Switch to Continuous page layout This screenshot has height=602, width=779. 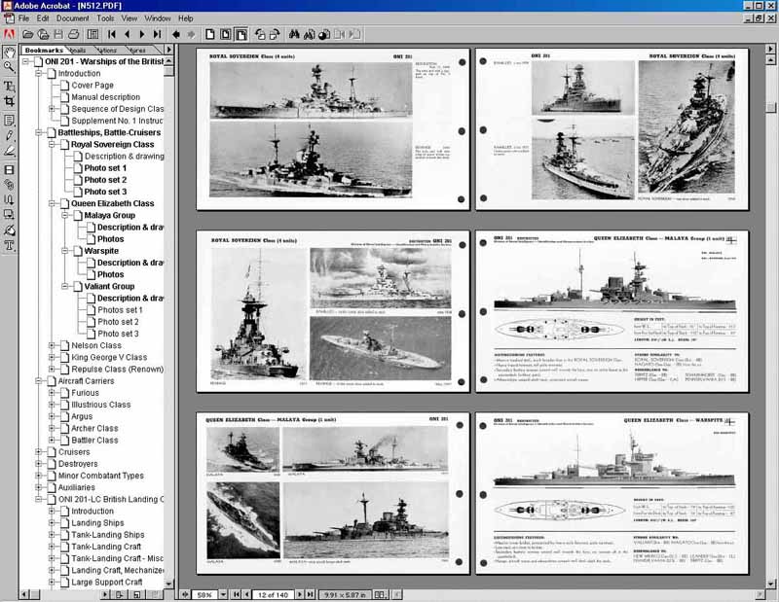tap(226, 34)
